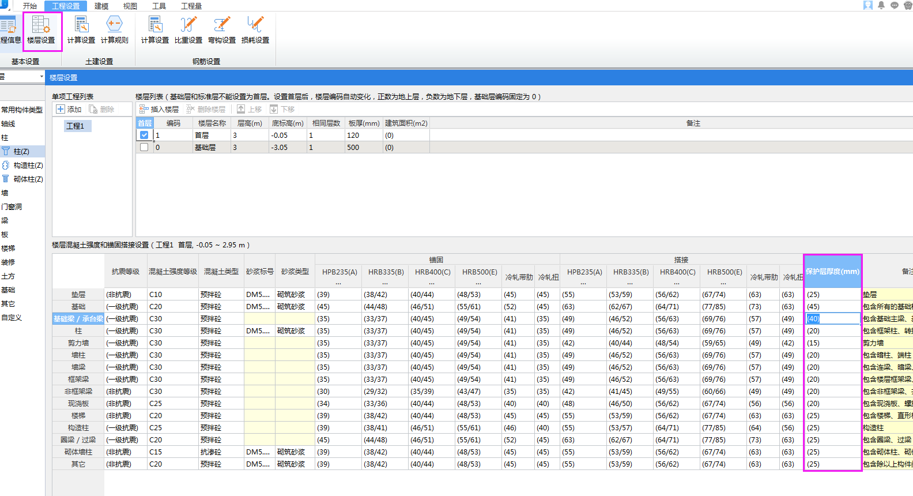Click 抗震等级 column header
This screenshot has height=496, width=913.
(126, 271)
